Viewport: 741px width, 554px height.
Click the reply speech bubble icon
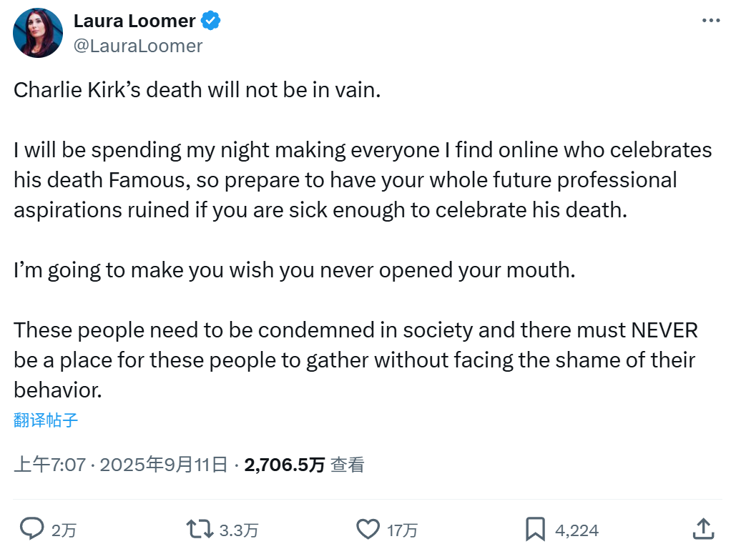click(x=31, y=529)
